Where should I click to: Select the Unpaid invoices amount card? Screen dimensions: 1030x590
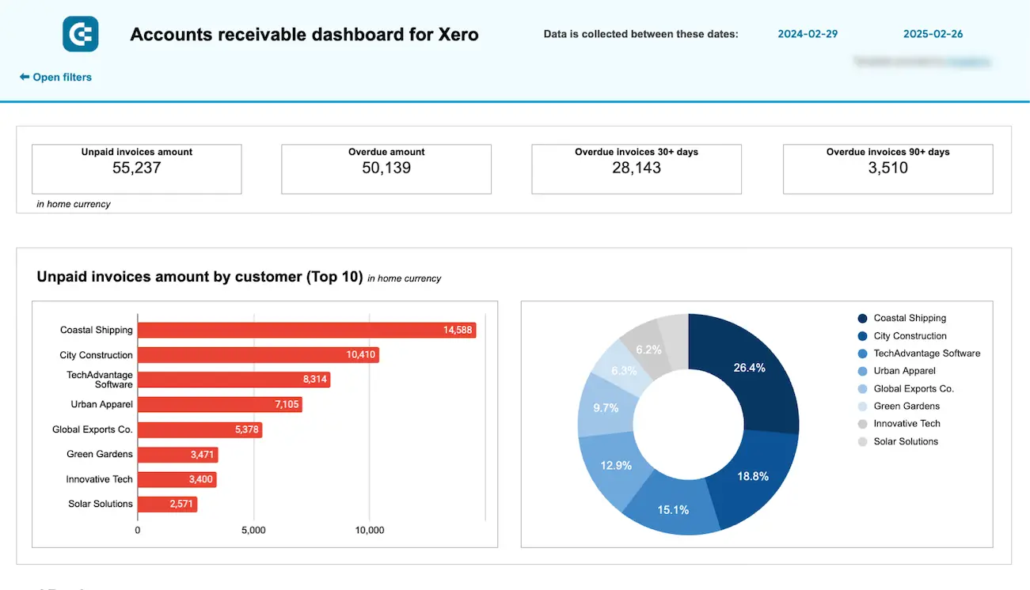click(x=136, y=168)
